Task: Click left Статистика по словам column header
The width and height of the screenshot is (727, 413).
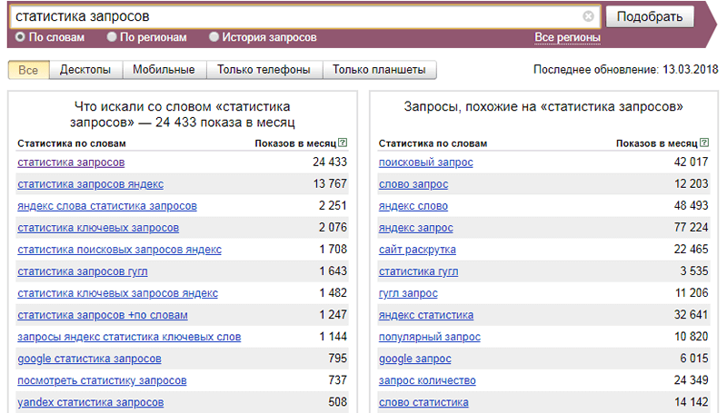Action: tap(72, 143)
